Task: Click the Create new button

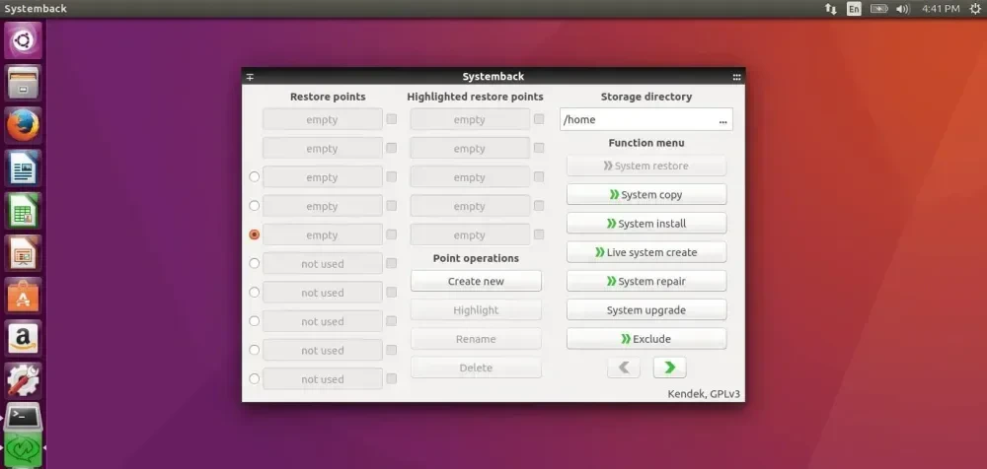Action: (x=476, y=281)
